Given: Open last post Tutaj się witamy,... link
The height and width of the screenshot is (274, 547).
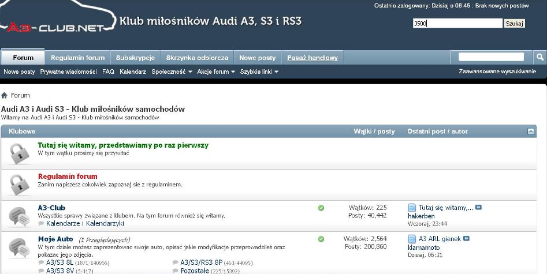Looking at the screenshot, I should [x=446, y=208].
